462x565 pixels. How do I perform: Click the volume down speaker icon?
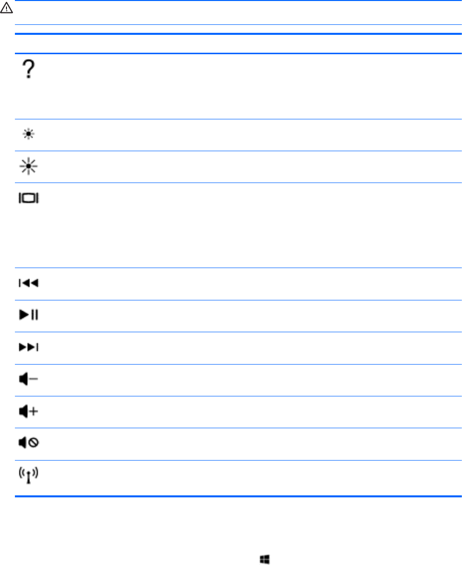pyautogui.click(x=29, y=380)
